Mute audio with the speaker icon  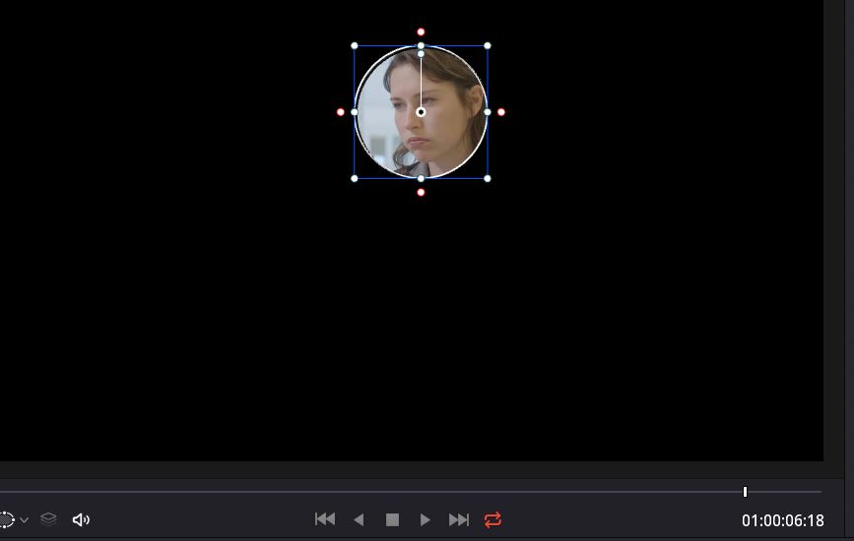(81, 519)
